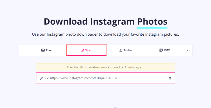Click the pink play-circle Video icon
Image resolution: width=211 pixels, height=108 pixels.
click(x=82, y=50)
